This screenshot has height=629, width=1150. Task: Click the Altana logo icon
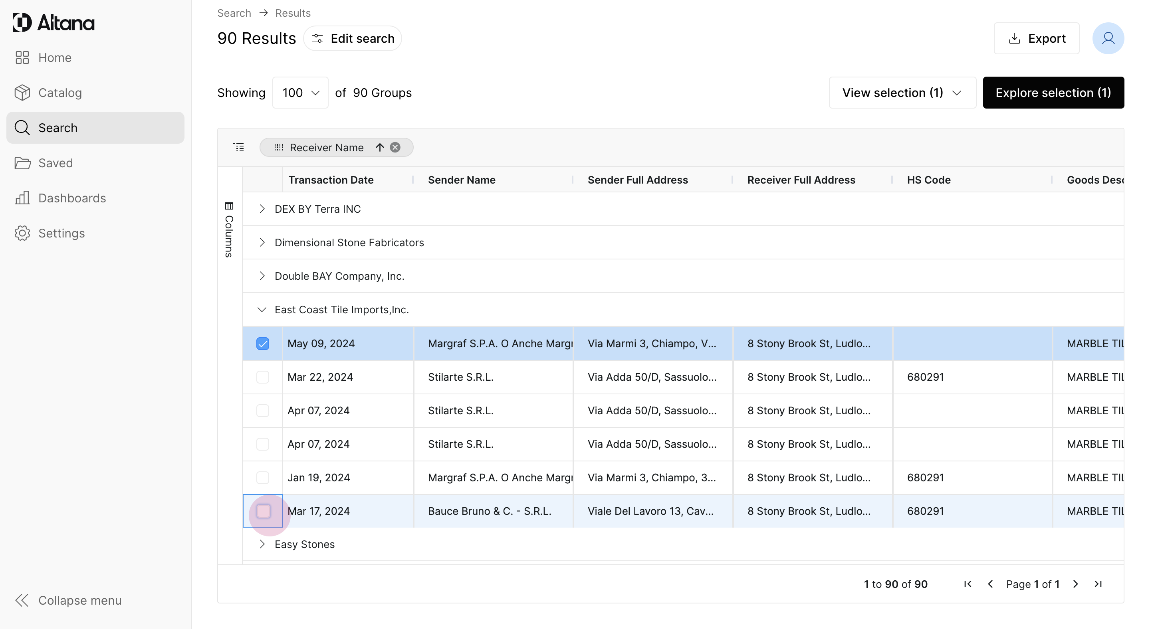(22, 22)
